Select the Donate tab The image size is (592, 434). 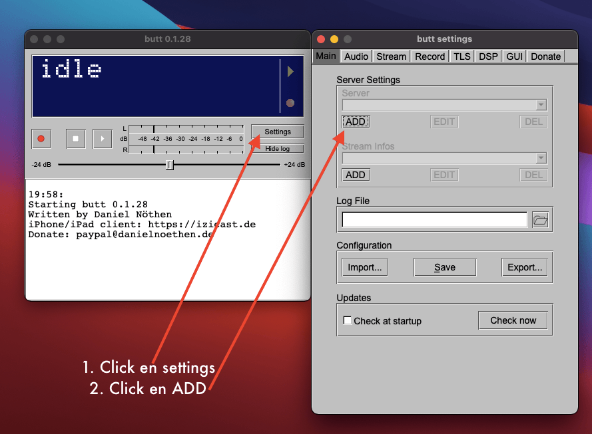point(545,56)
